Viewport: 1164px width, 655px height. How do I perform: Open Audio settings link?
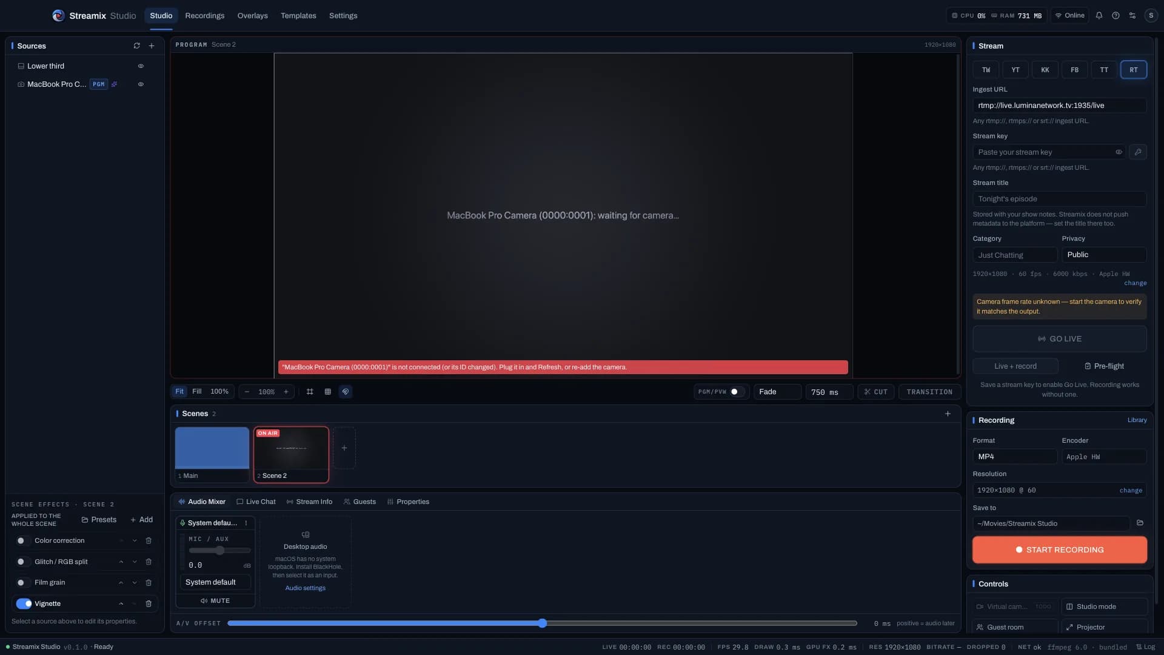(x=305, y=588)
